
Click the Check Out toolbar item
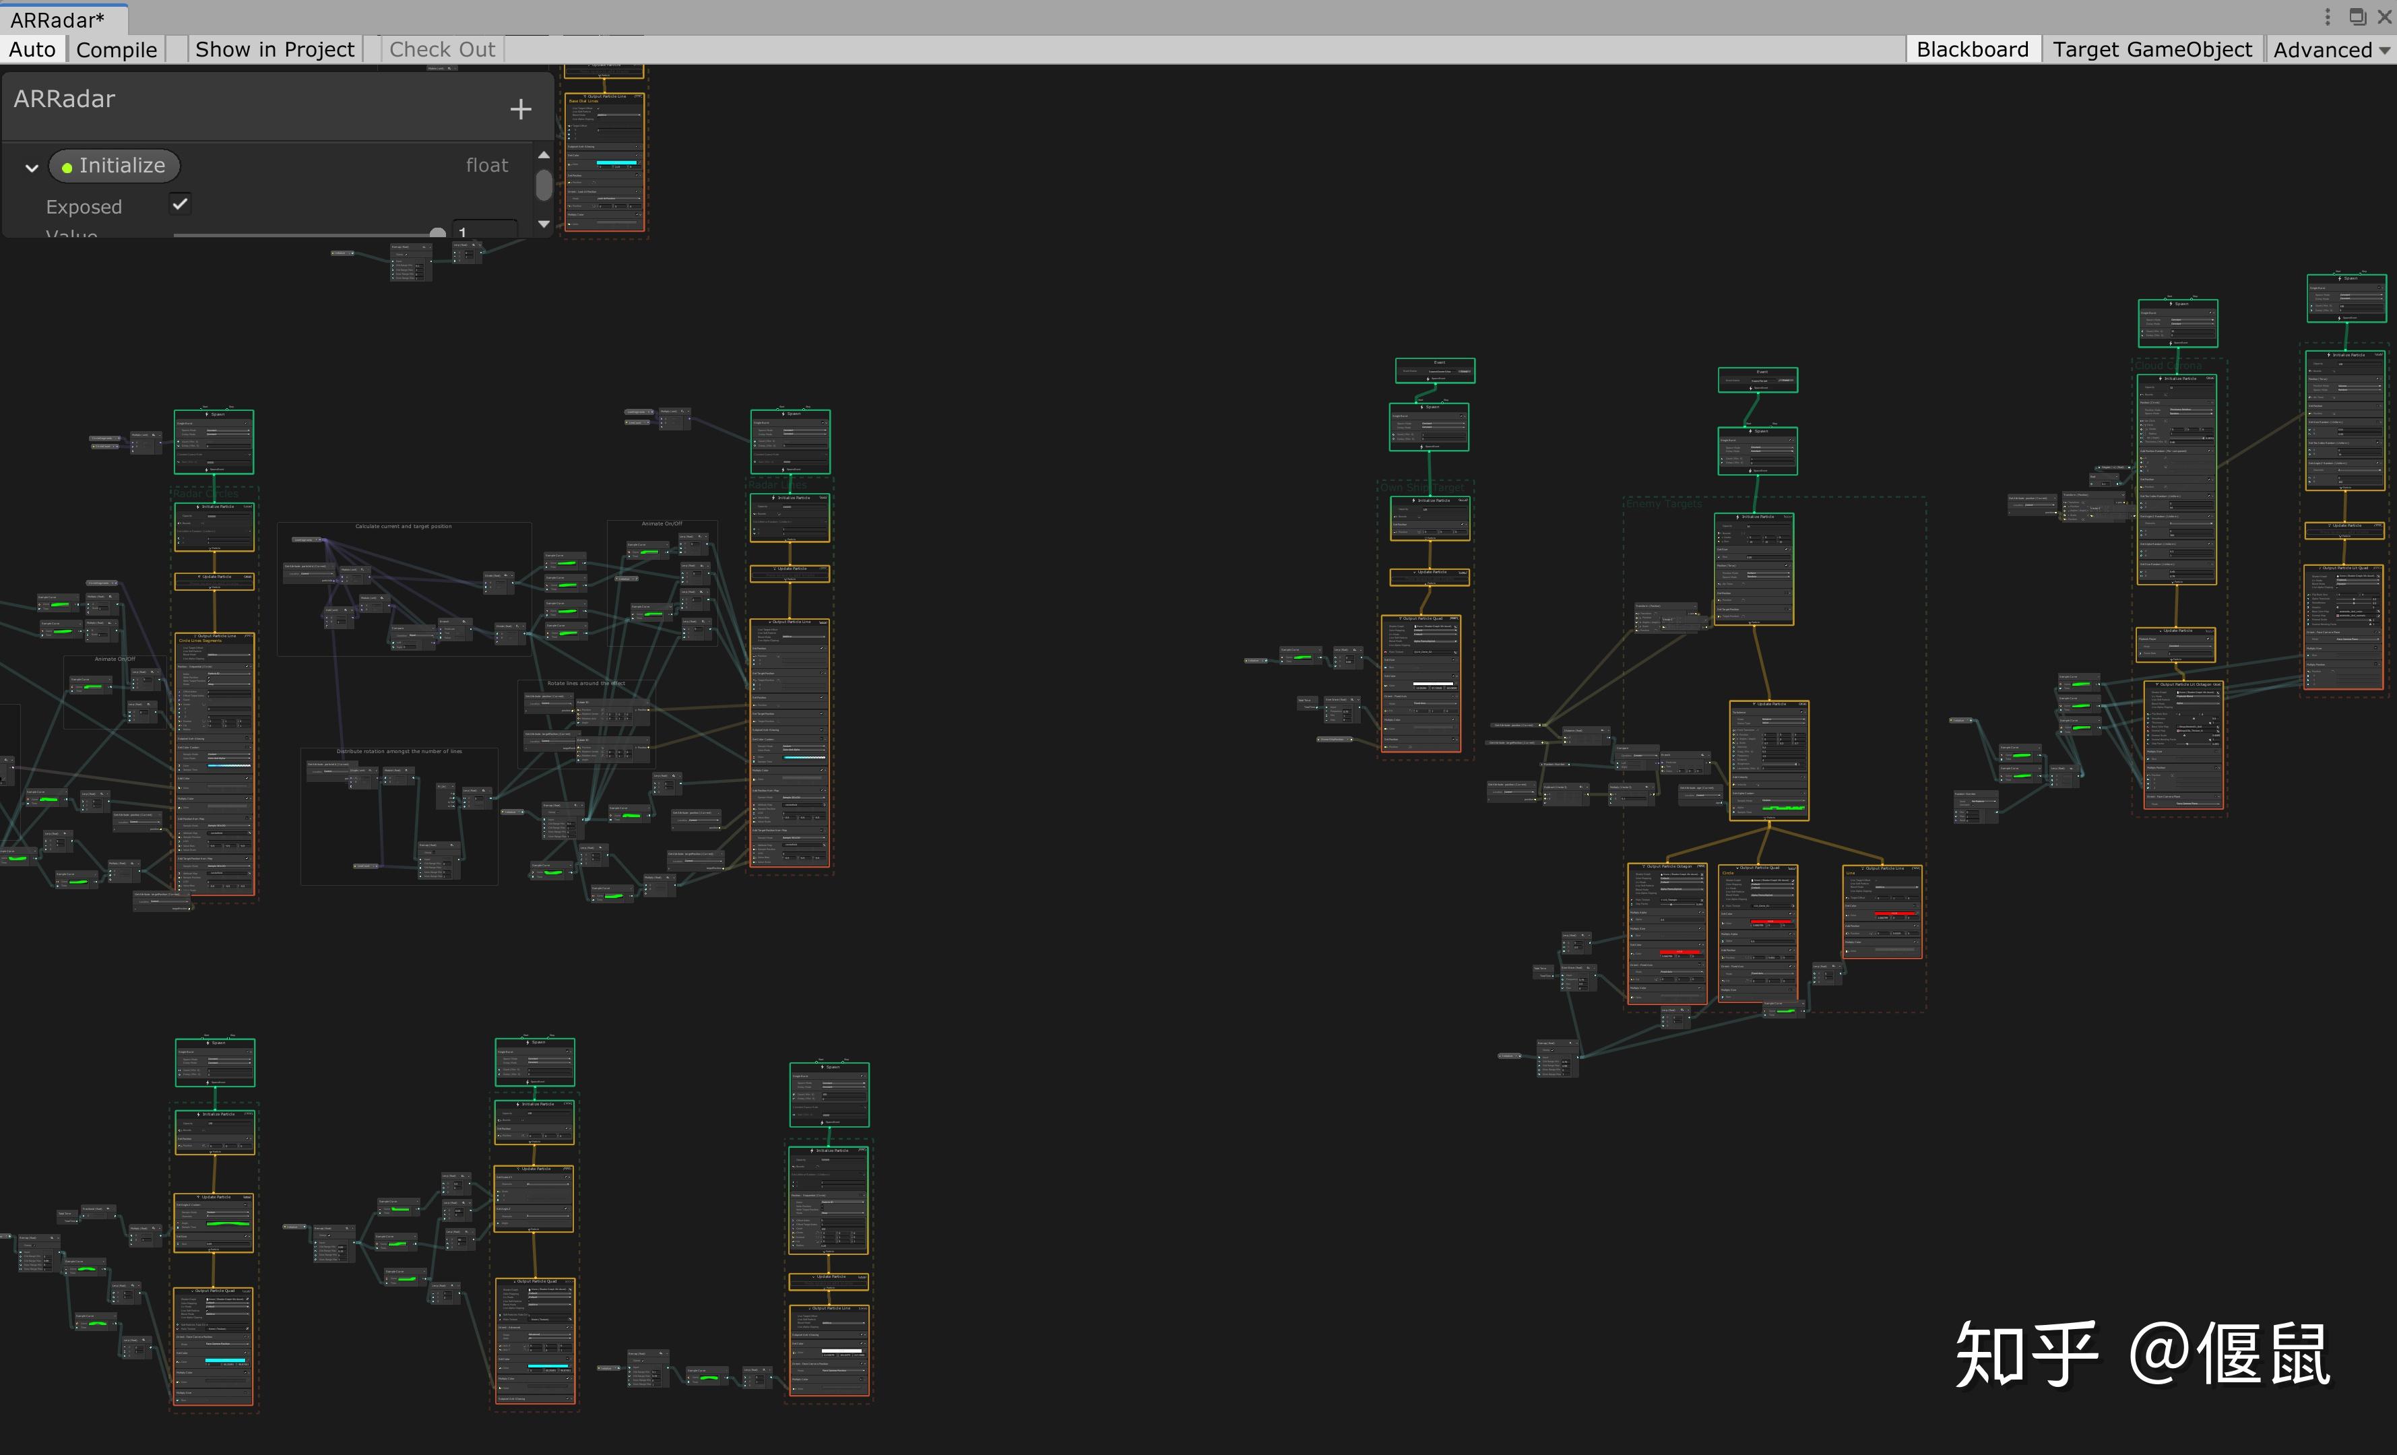coord(442,50)
